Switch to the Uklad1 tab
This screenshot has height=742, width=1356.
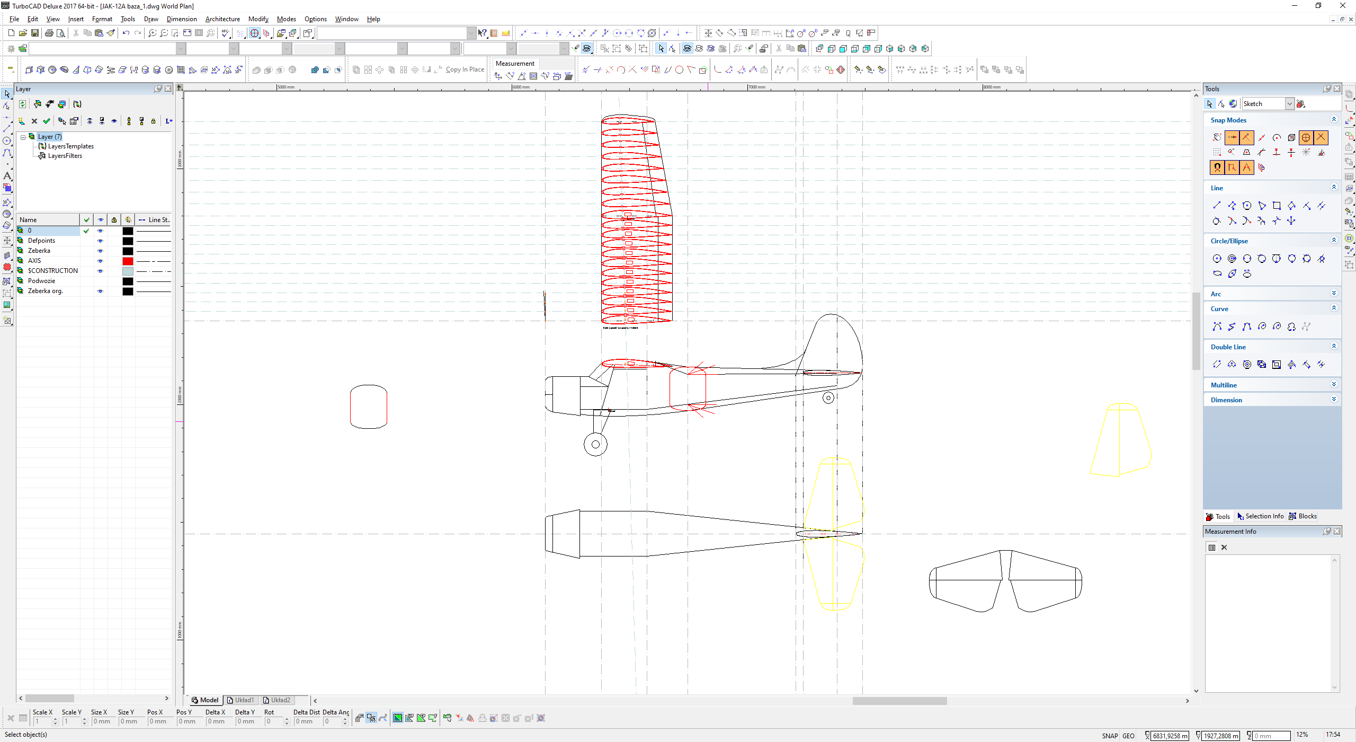tap(241, 700)
